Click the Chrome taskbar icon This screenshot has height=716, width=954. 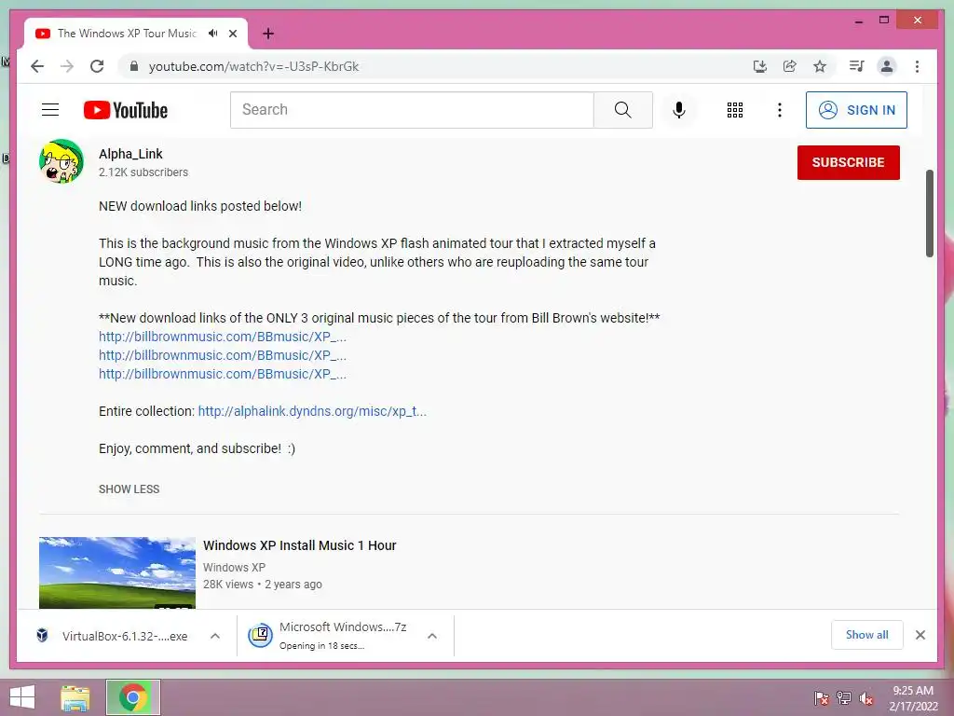pos(133,697)
